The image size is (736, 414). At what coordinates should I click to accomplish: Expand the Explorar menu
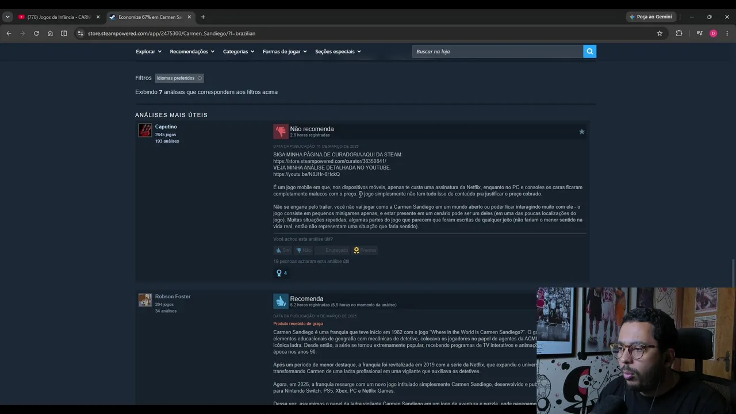(x=148, y=51)
